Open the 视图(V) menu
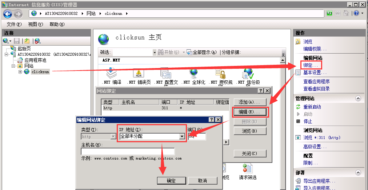Screen dimensions: 368x190 35,24
